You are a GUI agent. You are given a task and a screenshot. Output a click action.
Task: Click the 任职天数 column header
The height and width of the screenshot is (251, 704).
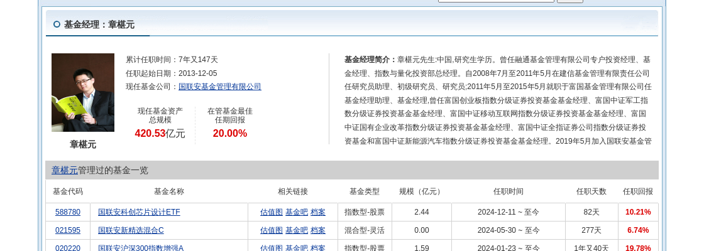[591, 191]
